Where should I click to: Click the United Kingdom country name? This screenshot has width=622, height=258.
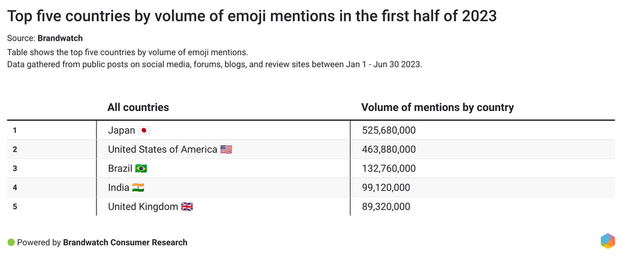pos(143,207)
